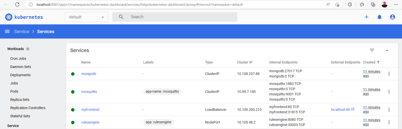Open Replication Controllers in sidebar
This screenshot has height=129, width=402.
coord(28,108)
